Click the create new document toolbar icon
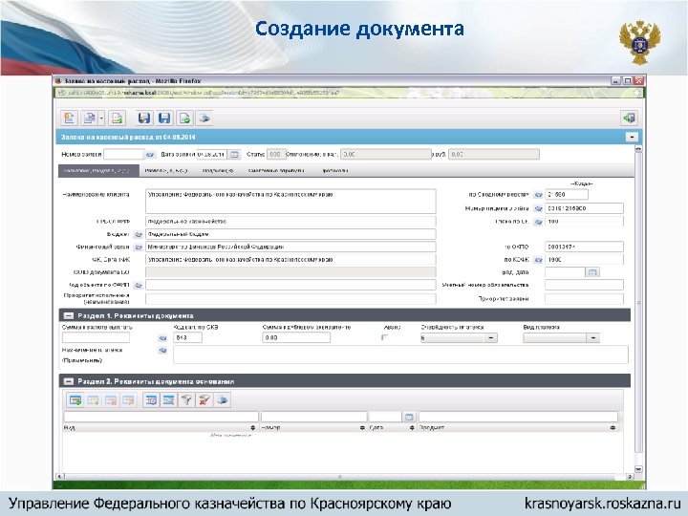The image size is (688, 516). coord(70,118)
